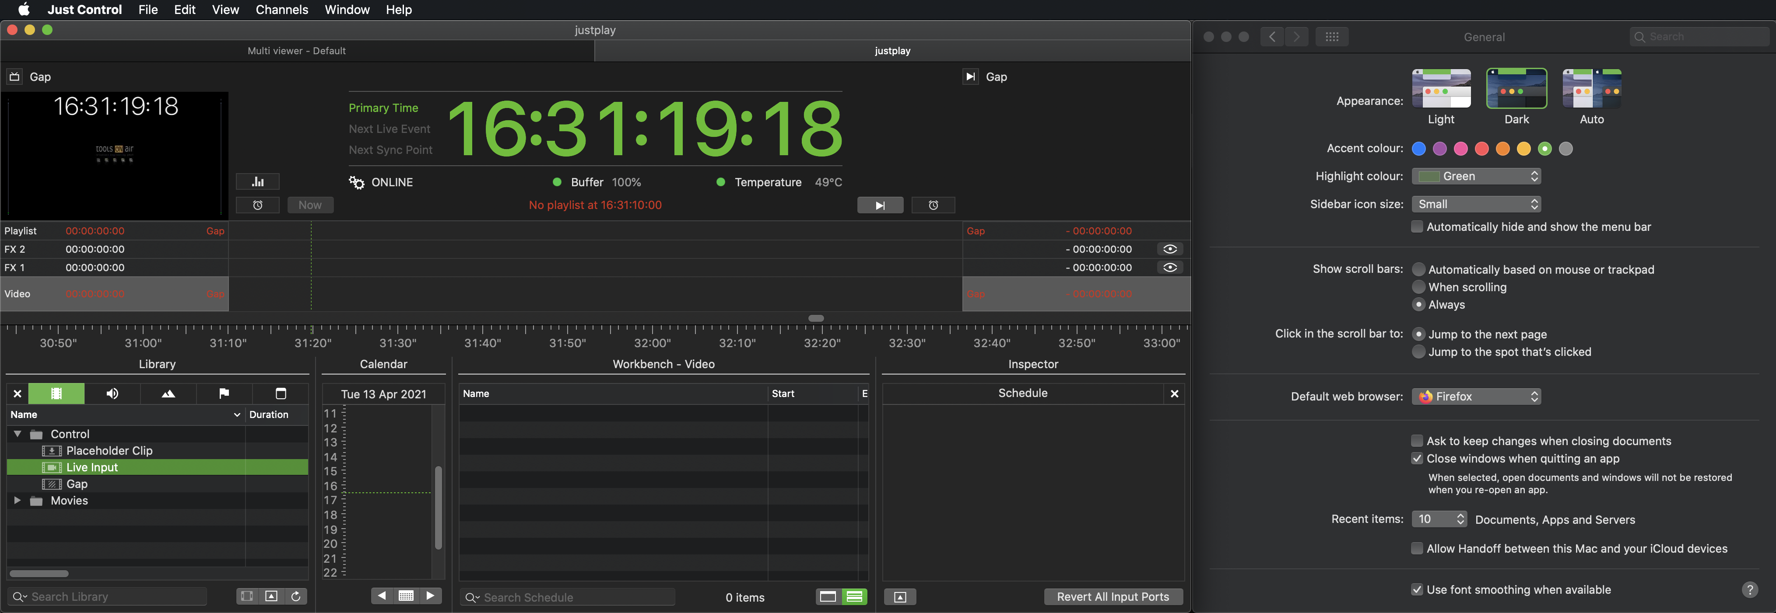Select show scroll bars When scrolling

click(1419, 287)
